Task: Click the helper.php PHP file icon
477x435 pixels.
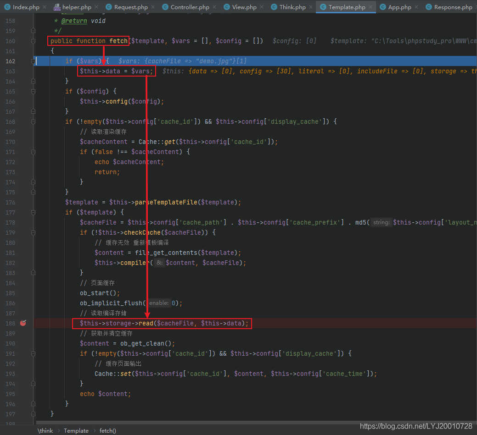Action: (x=57, y=7)
